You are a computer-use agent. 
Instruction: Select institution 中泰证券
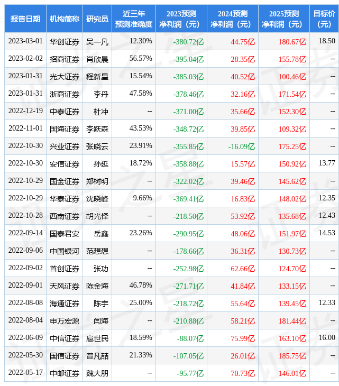point(64,112)
